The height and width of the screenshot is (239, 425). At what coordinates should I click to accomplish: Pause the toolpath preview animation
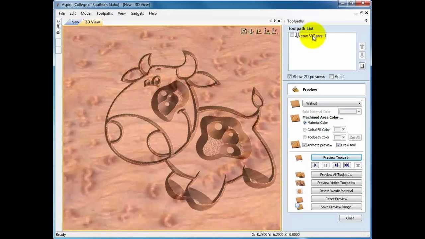(x=325, y=165)
